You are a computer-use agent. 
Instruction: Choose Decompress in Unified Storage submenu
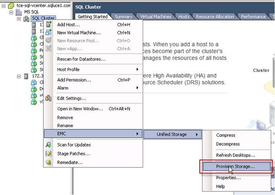click(236, 144)
